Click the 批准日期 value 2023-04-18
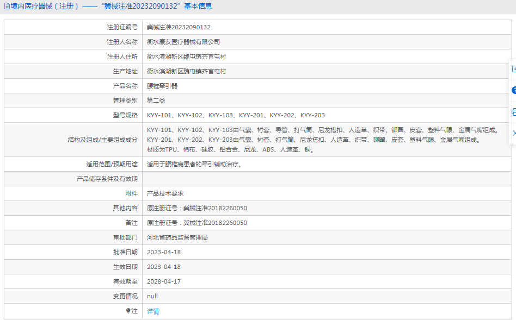Viewport: 516px width, 320px height. click(163, 252)
